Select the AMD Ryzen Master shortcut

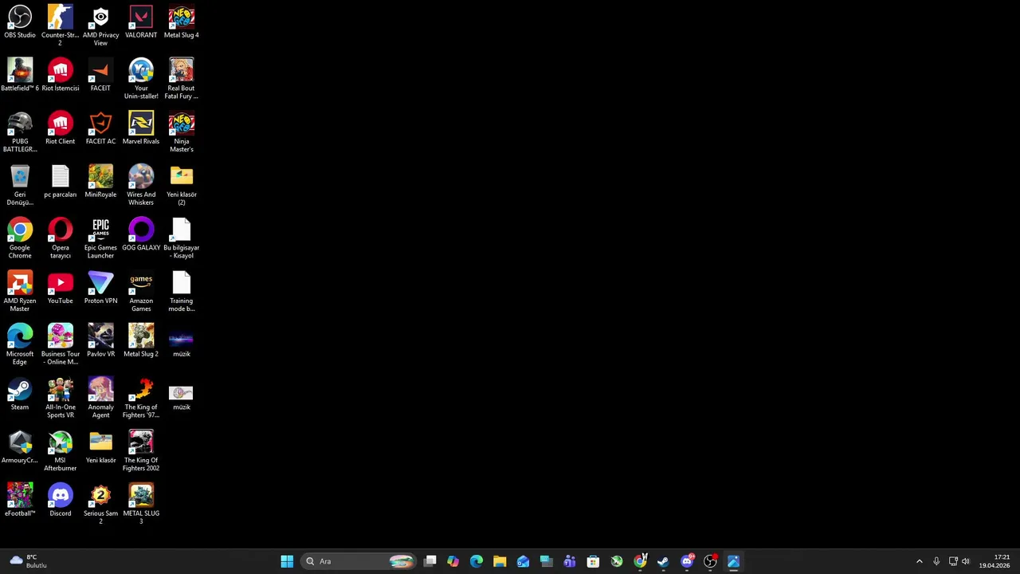[20, 291]
